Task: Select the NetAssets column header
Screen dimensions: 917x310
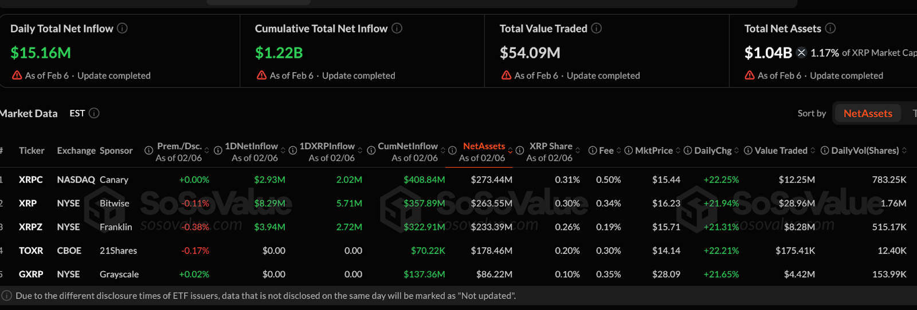Action: click(x=484, y=146)
